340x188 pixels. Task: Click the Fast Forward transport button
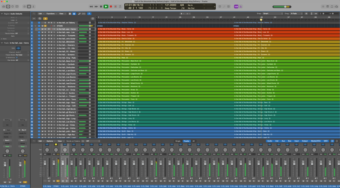pyautogui.click(x=96, y=7)
